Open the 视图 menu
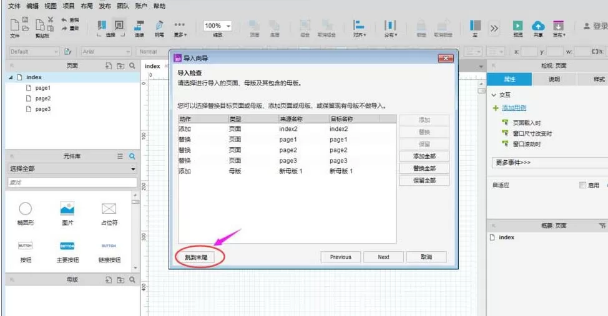608x316 pixels. pyautogui.click(x=51, y=6)
